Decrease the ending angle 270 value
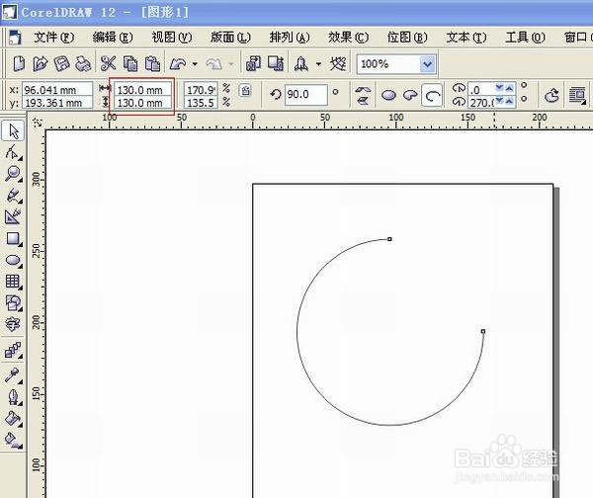Screen dimensions: 593x498 [499, 101]
